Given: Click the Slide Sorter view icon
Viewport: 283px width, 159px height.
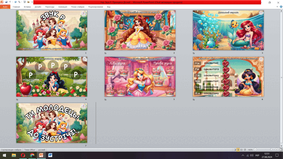Looking at the screenshot, I should [238, 150].
